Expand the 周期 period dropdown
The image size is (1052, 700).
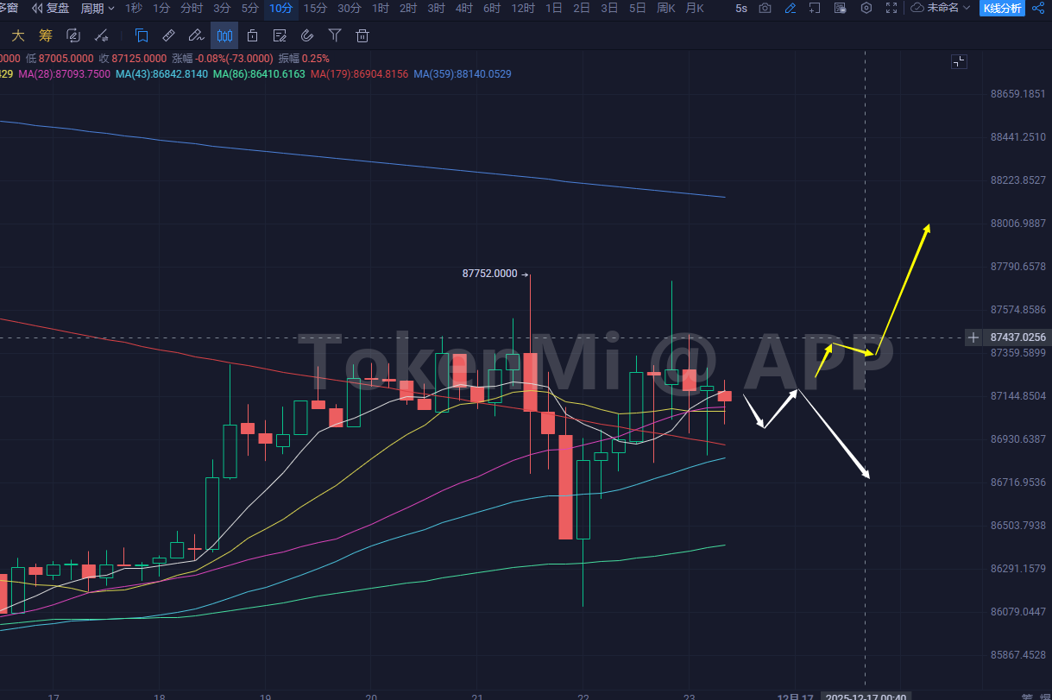pyautogui.click(x=97, y=8)
